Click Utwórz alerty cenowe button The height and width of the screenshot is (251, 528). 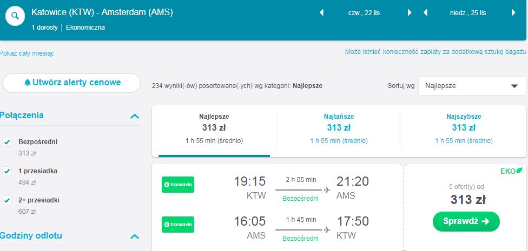pyautogui.click(x=71, y=83)
